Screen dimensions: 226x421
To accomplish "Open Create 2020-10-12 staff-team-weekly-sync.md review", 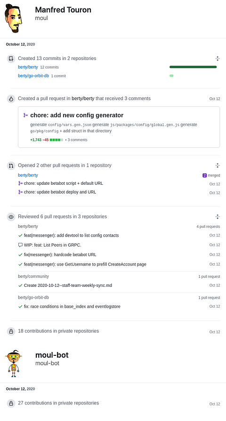I will pyautogui.click(x=68, y=285).
